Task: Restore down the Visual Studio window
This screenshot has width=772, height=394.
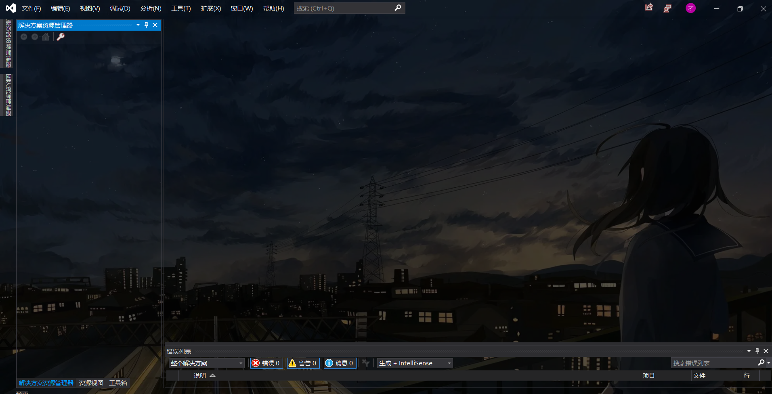Action: [740, 8]
